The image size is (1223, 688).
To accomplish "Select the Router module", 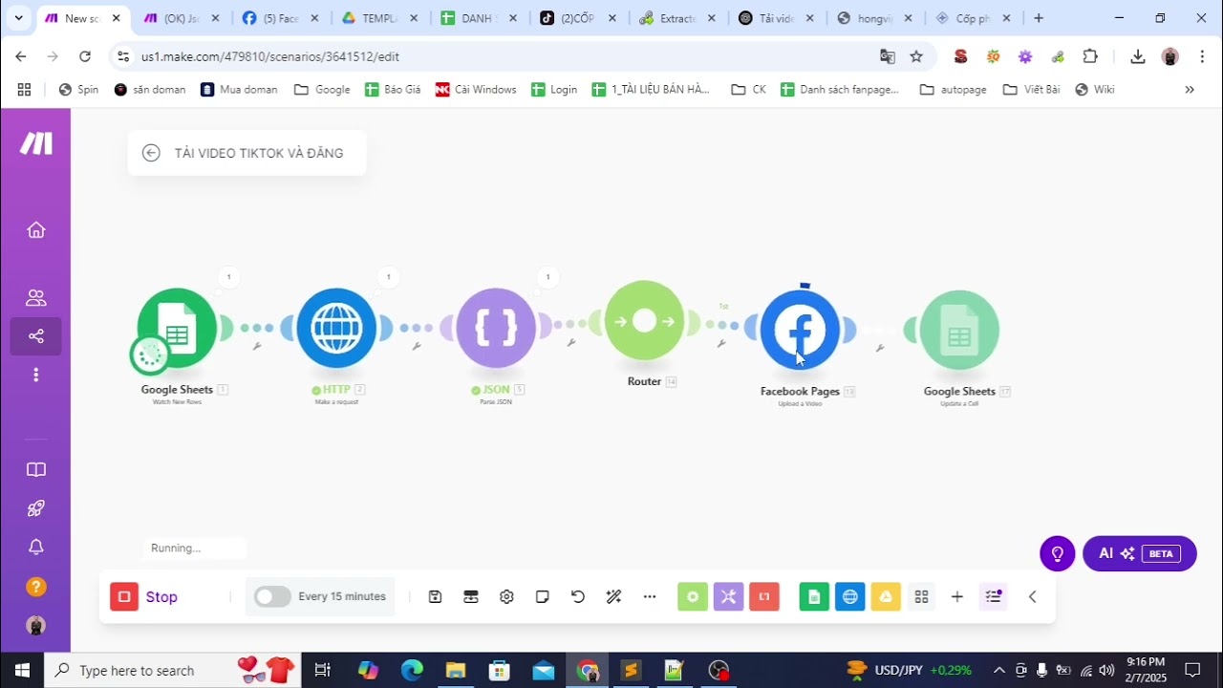I will [644, 321].
